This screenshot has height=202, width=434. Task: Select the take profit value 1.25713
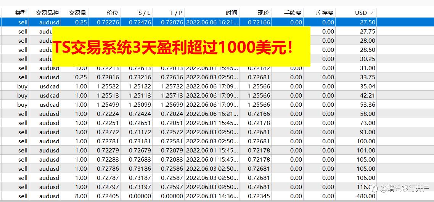click(172, 95)
